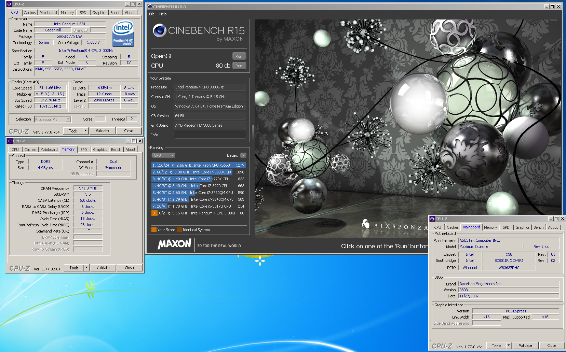Image resolution: width=566 pixels, height=352 pixels.
Task: Click the empty Info field in Cinebench
Action: pyautogui.click(x=210, y=135)
